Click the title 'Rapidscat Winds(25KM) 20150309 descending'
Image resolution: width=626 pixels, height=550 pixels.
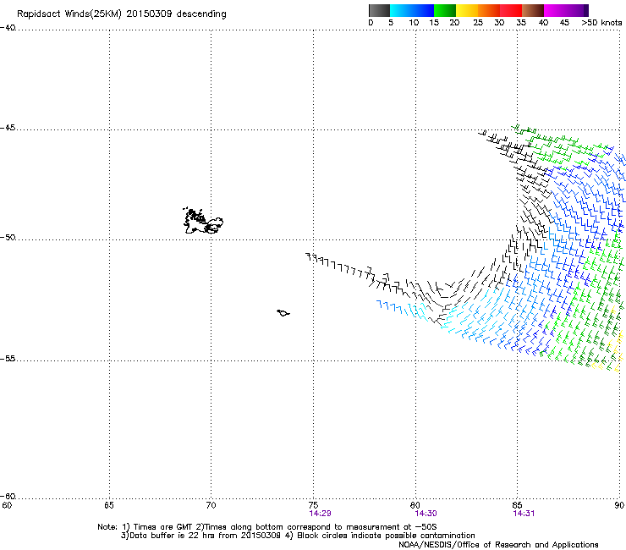pyautogui.click(x=121, y=14)
